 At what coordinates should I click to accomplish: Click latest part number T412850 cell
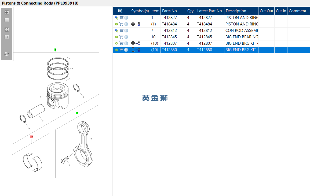(x=210, y=50)
